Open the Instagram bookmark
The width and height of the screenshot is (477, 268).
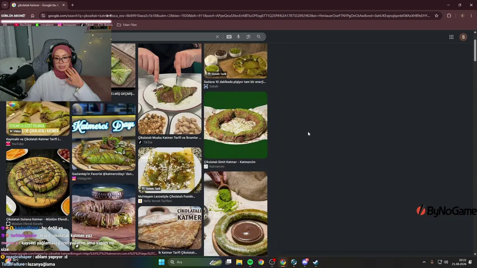point(67,25)
